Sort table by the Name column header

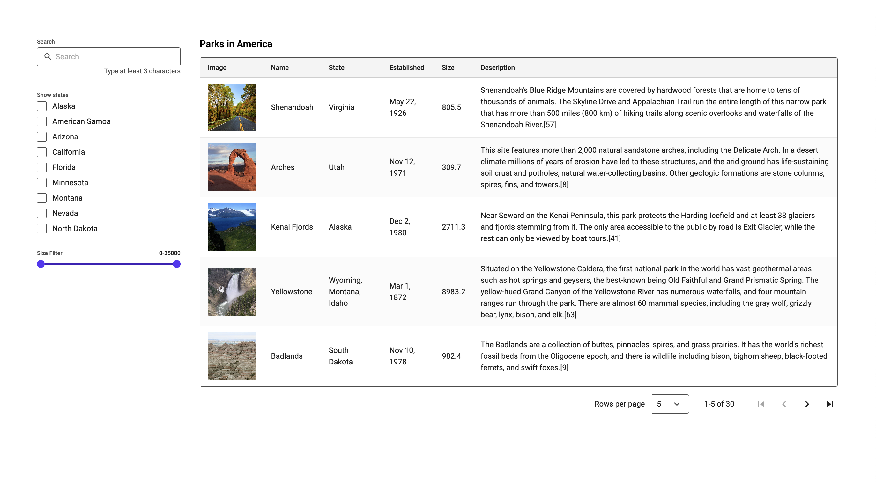pyautogui.click(x=279, y=68)
